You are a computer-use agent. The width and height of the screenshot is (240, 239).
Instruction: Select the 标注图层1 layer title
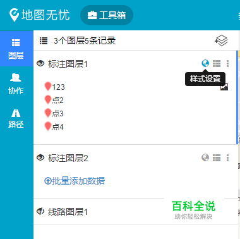pyautogui.click(x=68, y=64)
